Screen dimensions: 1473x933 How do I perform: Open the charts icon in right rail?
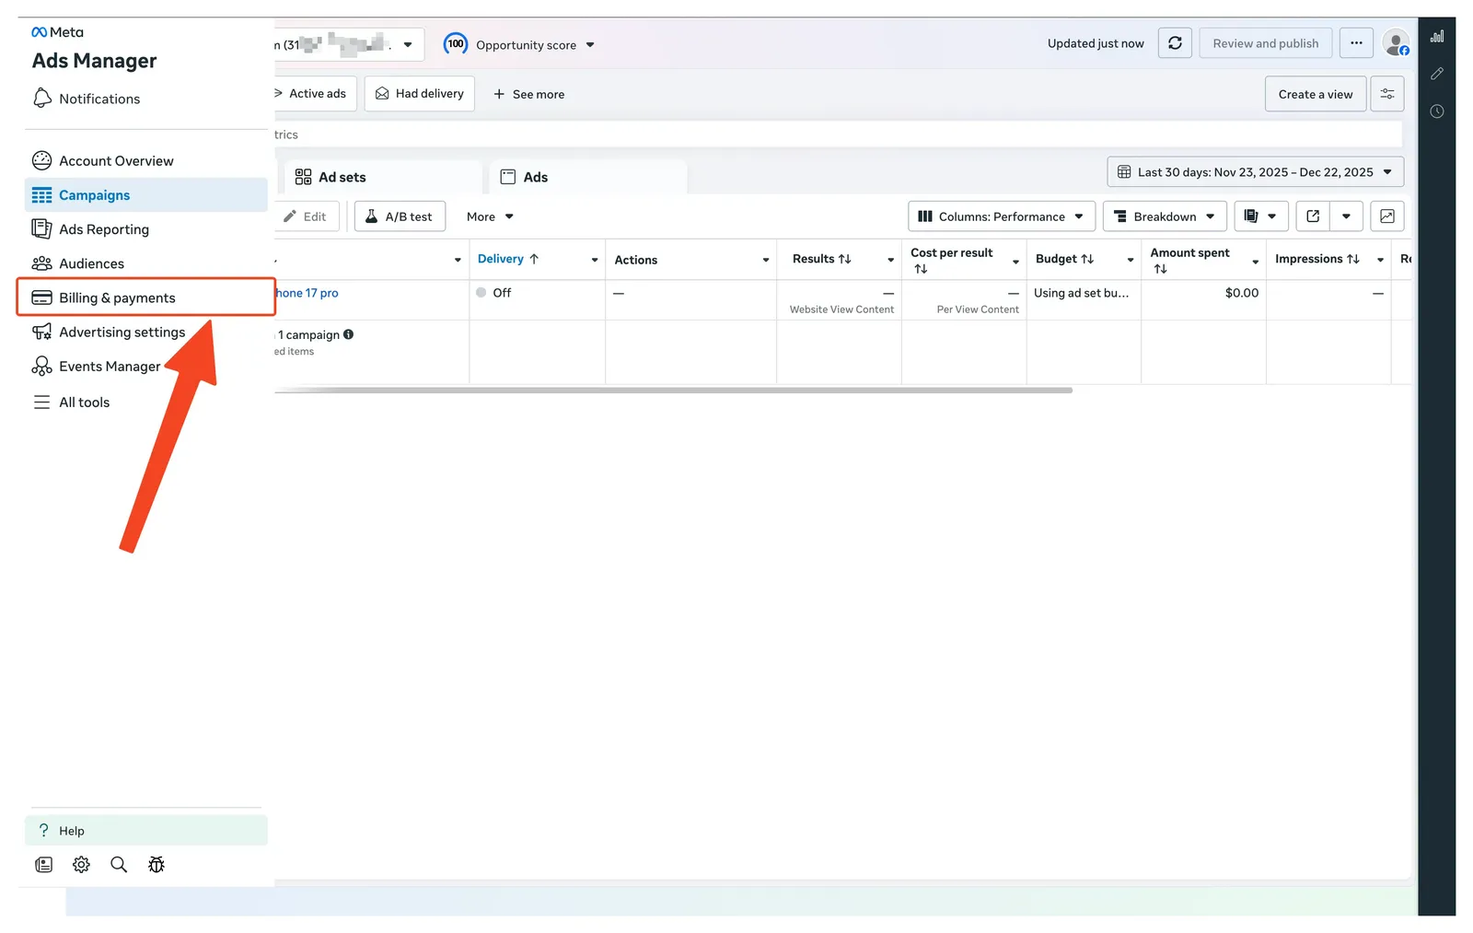click(1436, 37)
